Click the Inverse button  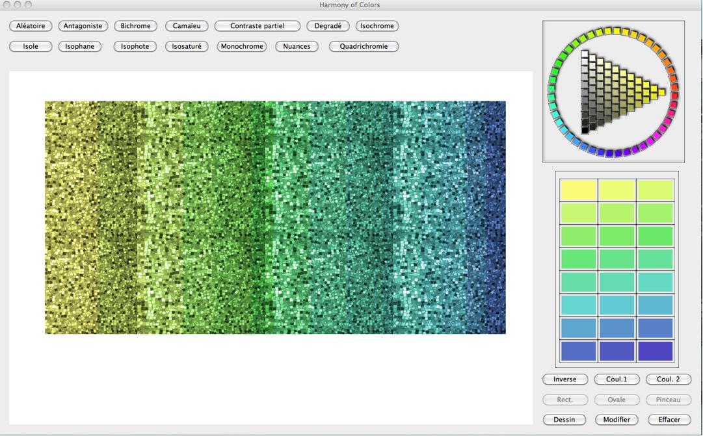click(x=564, y=379)
